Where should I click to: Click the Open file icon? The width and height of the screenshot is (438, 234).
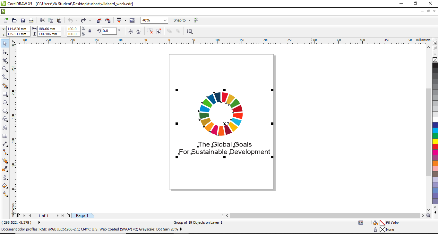point(14,20)
